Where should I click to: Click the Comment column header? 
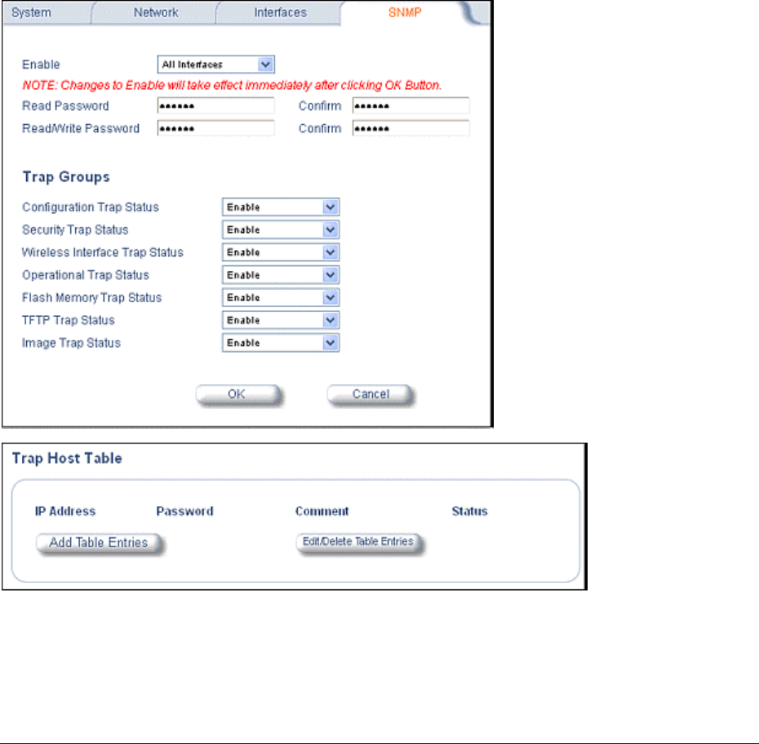[x=322, y=511]
